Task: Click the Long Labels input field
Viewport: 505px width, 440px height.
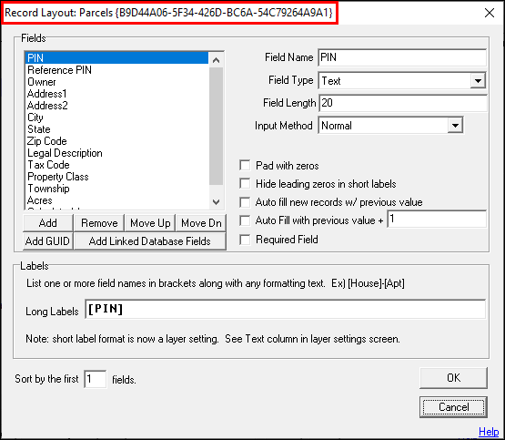Action: pos(285,309)
